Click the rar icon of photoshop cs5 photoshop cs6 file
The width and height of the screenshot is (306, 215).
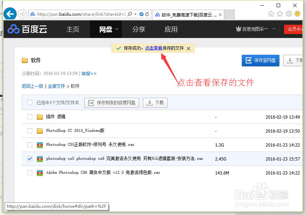pyautogui.click(x=40, y=159)
